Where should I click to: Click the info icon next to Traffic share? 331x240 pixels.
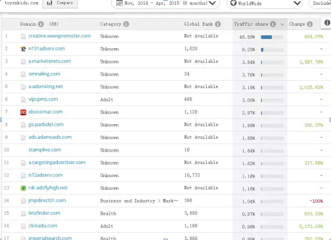273,24
